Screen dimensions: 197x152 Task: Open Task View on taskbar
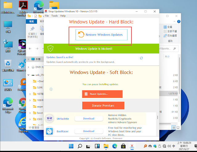88,146
